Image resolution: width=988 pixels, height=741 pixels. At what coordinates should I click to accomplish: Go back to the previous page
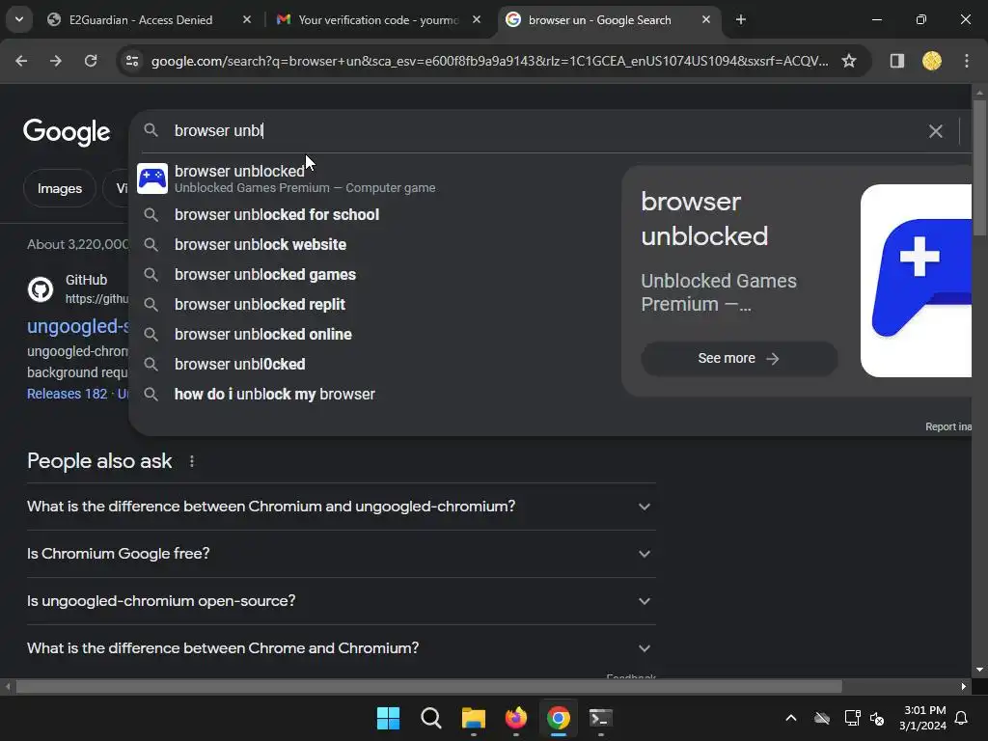(21, 61)
